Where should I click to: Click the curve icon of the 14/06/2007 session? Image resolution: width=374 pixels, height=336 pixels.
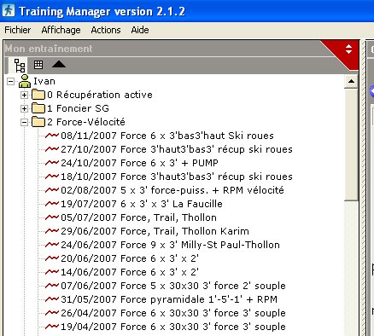[52, 272]
